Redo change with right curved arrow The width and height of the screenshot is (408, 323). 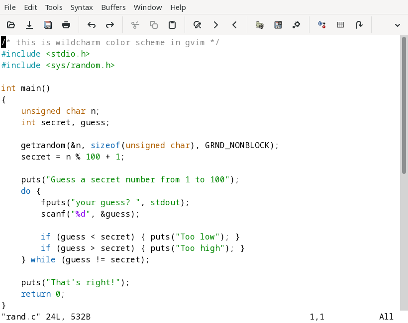110,25
